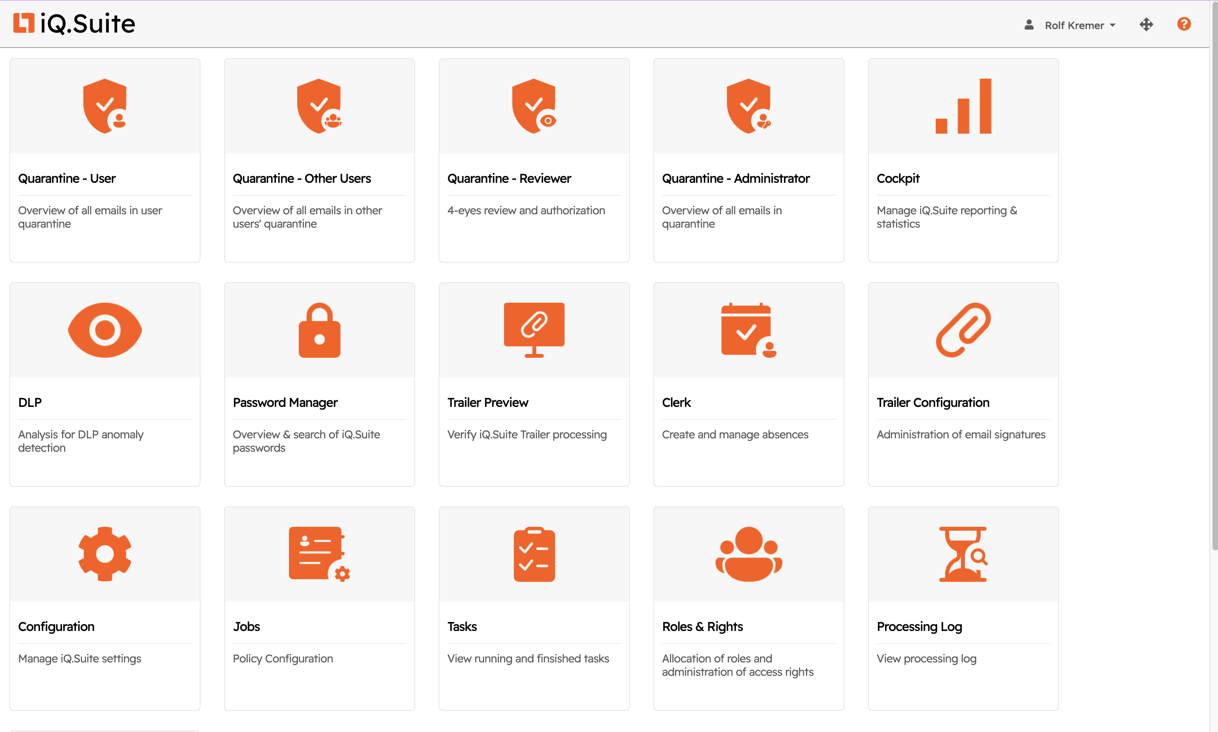This screenshot has width=1218, height=732.
Task: Click the Roles & Rights title
Action: point(702,626)
